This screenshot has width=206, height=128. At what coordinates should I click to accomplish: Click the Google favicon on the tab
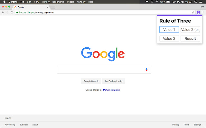point(15,7)
